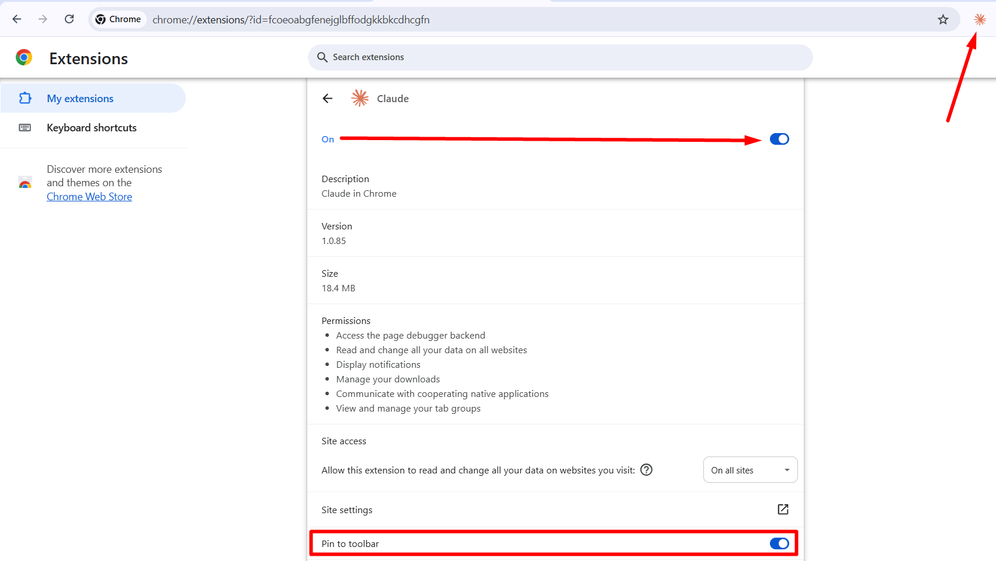Click the Site settings row label
The height and width of the screenshot is (561, 996).
tap(347, 510)
